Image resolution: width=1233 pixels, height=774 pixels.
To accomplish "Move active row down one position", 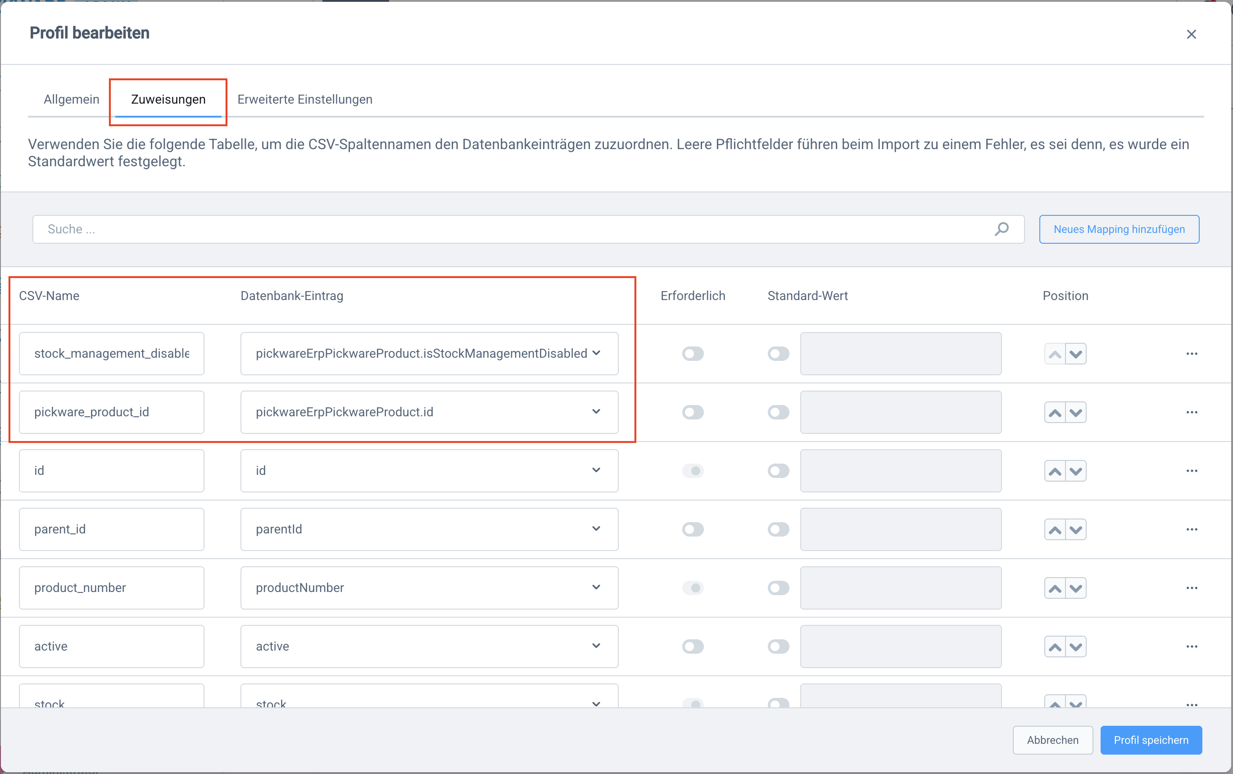I will 1076,647.
